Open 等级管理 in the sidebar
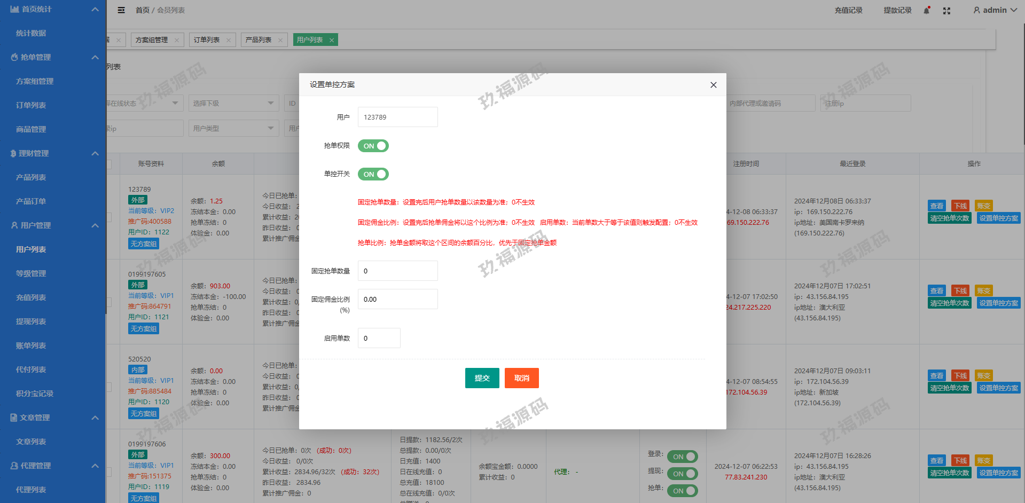This screenshot has height=503, width=1025. [31, 273]
